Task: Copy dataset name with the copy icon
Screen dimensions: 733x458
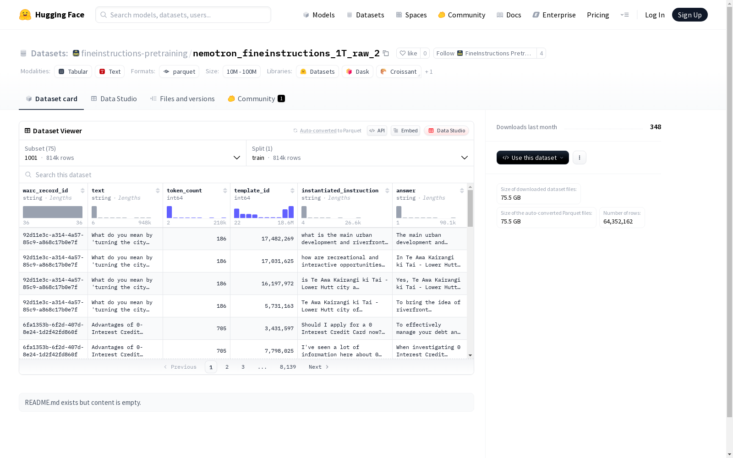Action: pyautogui.click(x=386, y=54)
